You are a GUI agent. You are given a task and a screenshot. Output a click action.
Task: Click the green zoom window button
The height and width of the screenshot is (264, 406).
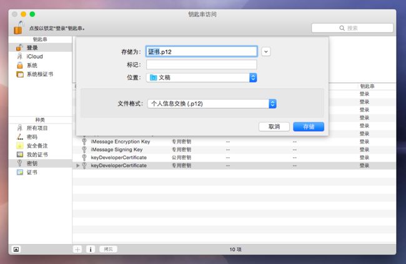coord(32,14)
